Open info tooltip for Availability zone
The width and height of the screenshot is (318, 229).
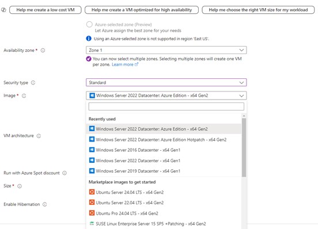43,50
